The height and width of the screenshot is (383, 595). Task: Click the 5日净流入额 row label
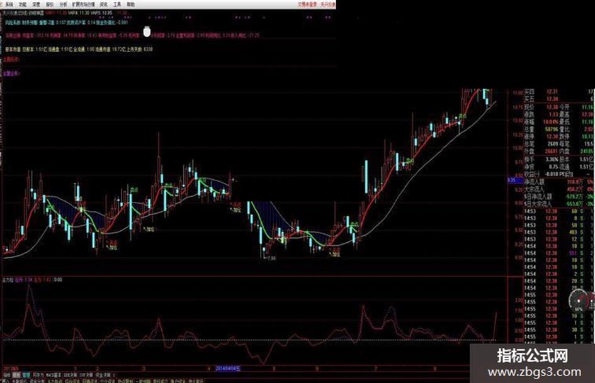pyautogui.click(x=538, y=196)
